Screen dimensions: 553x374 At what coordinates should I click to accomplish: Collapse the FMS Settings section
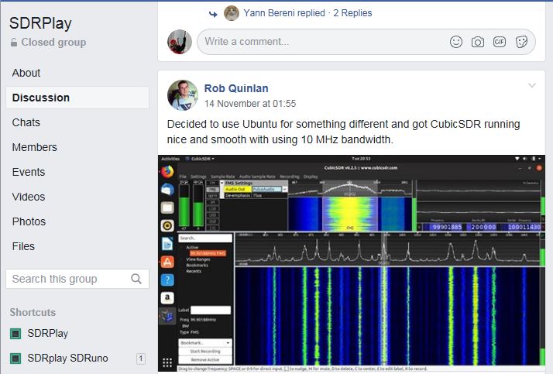click(222, 183)
